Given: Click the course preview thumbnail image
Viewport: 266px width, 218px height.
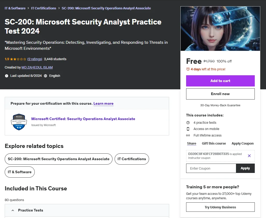Looking at the screenshot, I should tap(220, 29).
